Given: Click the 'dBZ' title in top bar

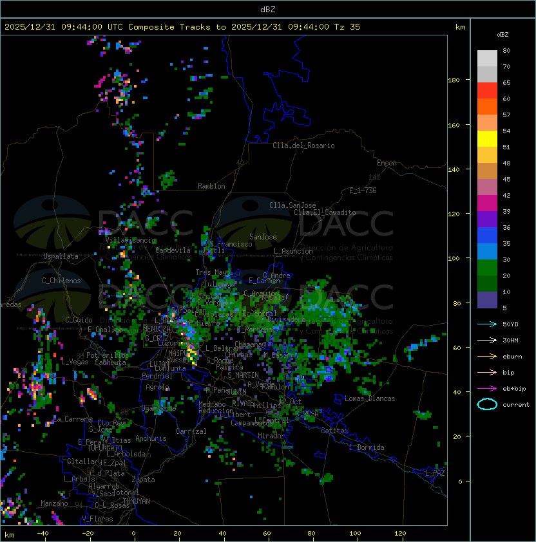Looking at the screenshot, I should click(268, 10).
